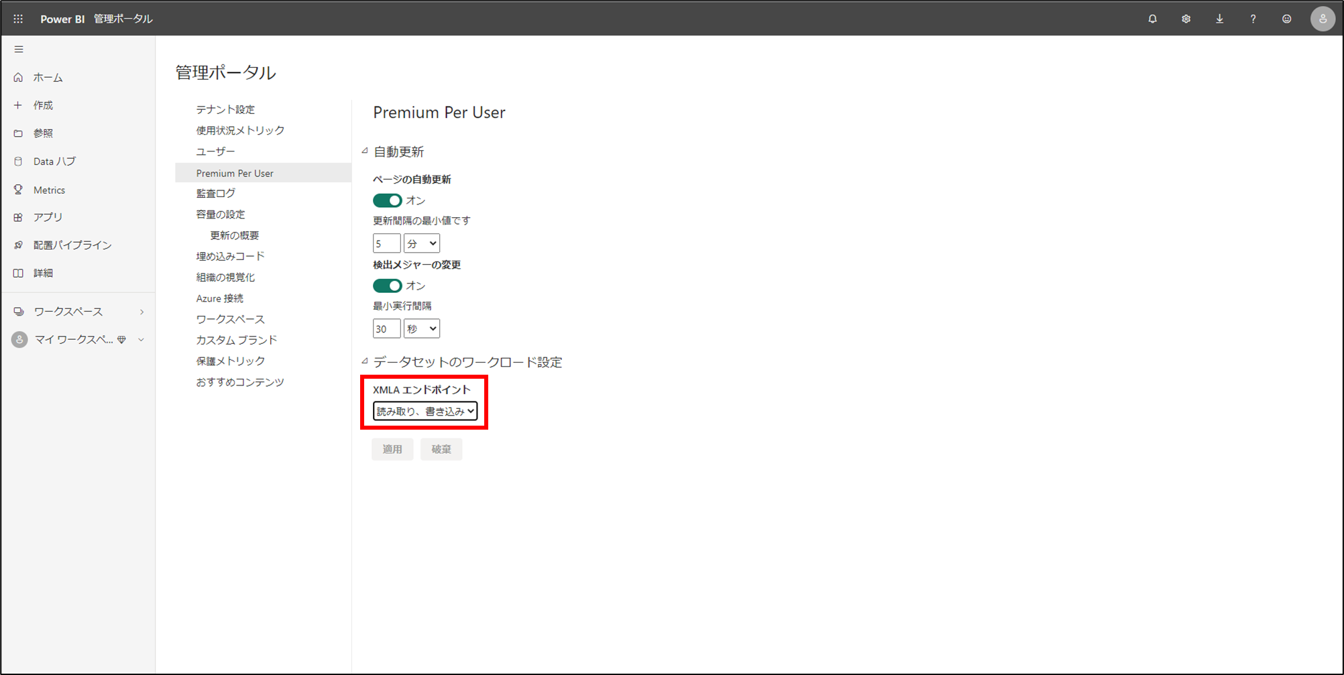Screen dimensions: 1344x675
Task: Open 配置パイプライン link
Action: click(72, 245)
